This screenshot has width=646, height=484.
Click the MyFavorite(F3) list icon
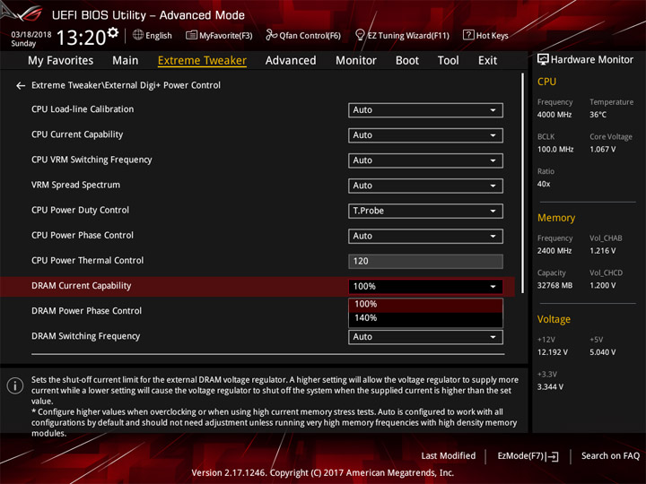click(191, 35)
